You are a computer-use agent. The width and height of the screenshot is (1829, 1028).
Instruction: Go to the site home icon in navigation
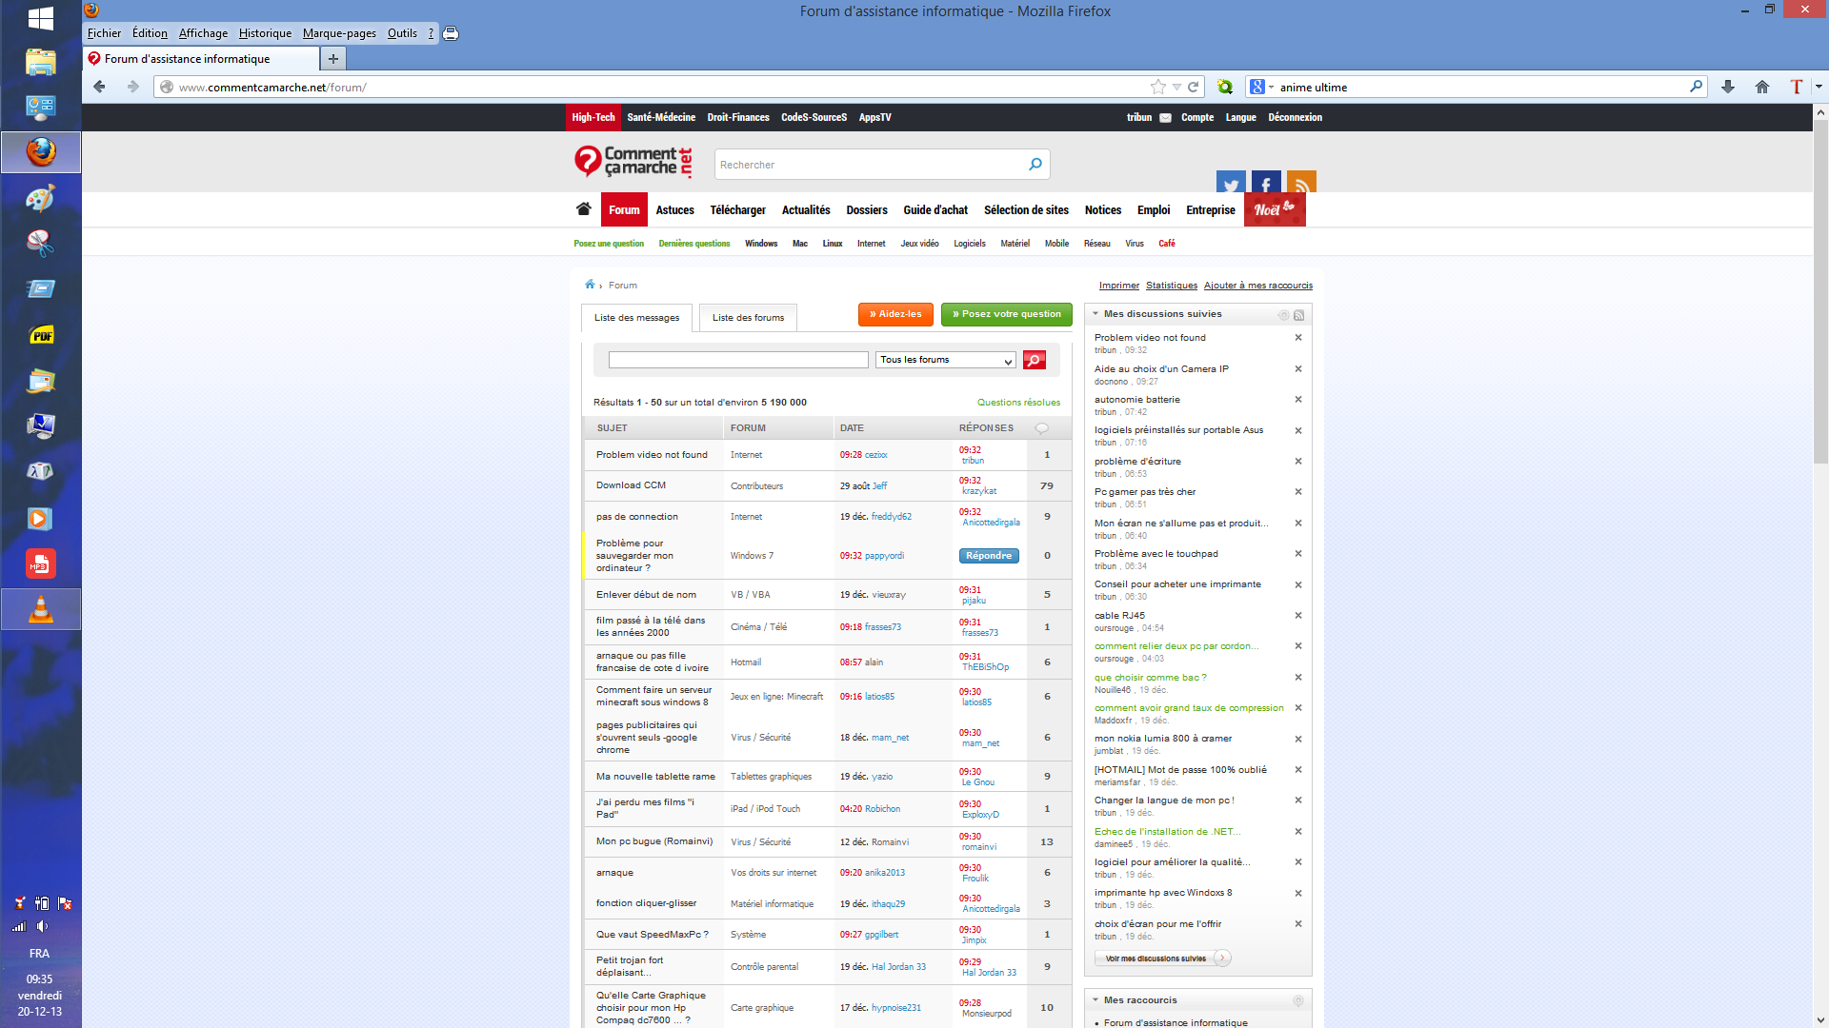click(x=584, y=209)
